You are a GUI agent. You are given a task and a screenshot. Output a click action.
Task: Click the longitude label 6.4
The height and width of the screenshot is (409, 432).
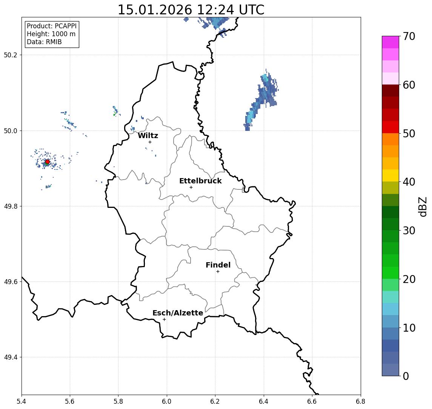click(264, 401)
